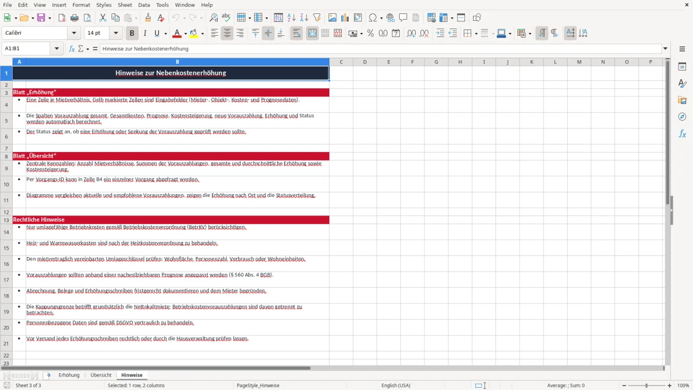Open the font color dropdown arrow
Image resolution: width=693 pixels, height=390 pixels.
click(185, 34)
